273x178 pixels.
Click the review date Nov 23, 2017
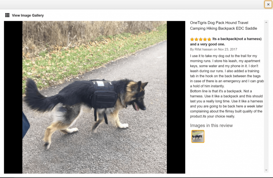click(x=227, y=49)
